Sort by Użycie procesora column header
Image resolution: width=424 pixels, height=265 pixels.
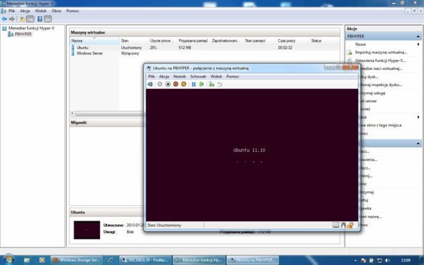(162, 41)
